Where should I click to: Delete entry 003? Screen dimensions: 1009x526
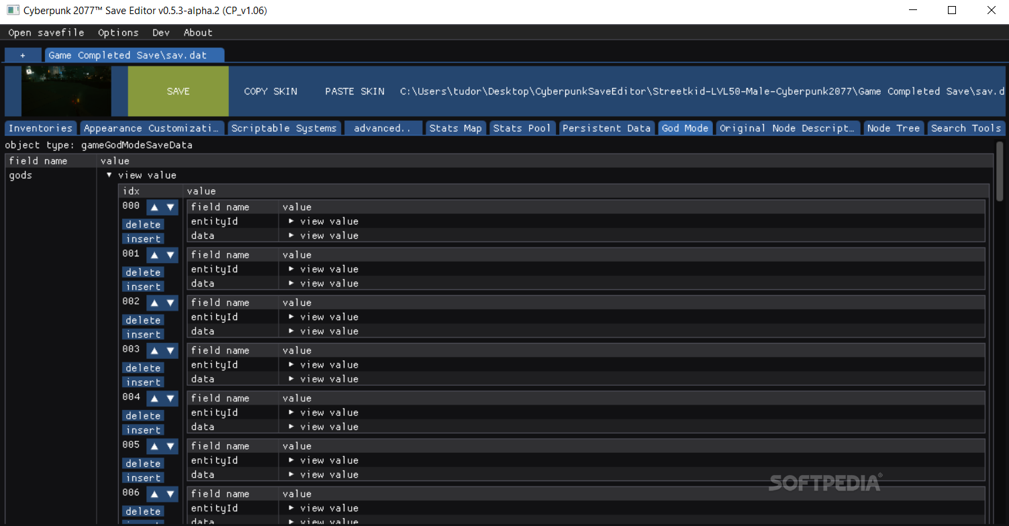click(143, 368)
